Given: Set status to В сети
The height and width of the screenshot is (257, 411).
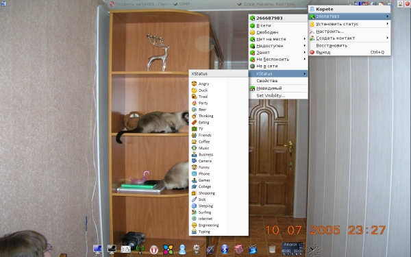Looking at the screenshot, I should click(x=278, y=25).
